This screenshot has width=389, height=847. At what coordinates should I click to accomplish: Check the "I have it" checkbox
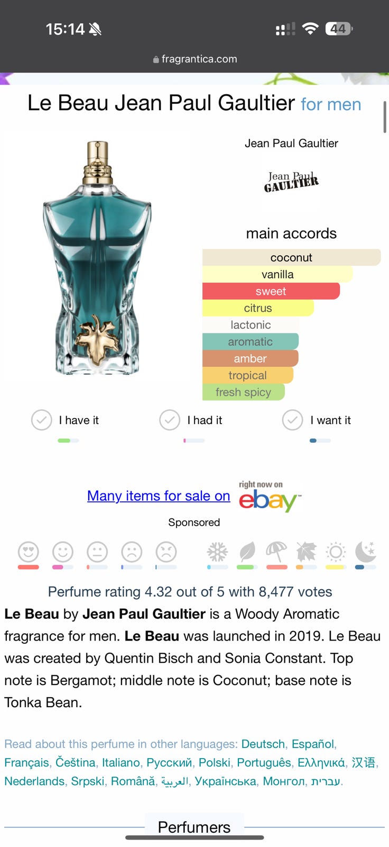click(42, 420)
